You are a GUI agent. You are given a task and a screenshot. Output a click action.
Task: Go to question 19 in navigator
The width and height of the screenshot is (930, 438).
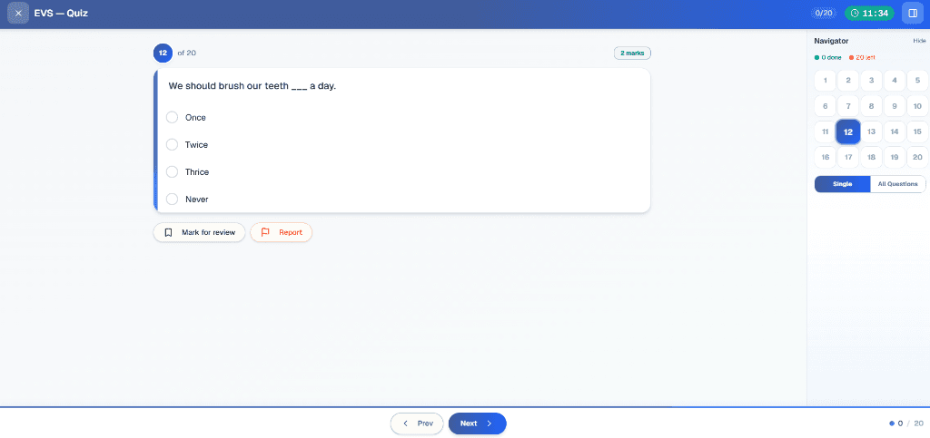tap(895, 157)
